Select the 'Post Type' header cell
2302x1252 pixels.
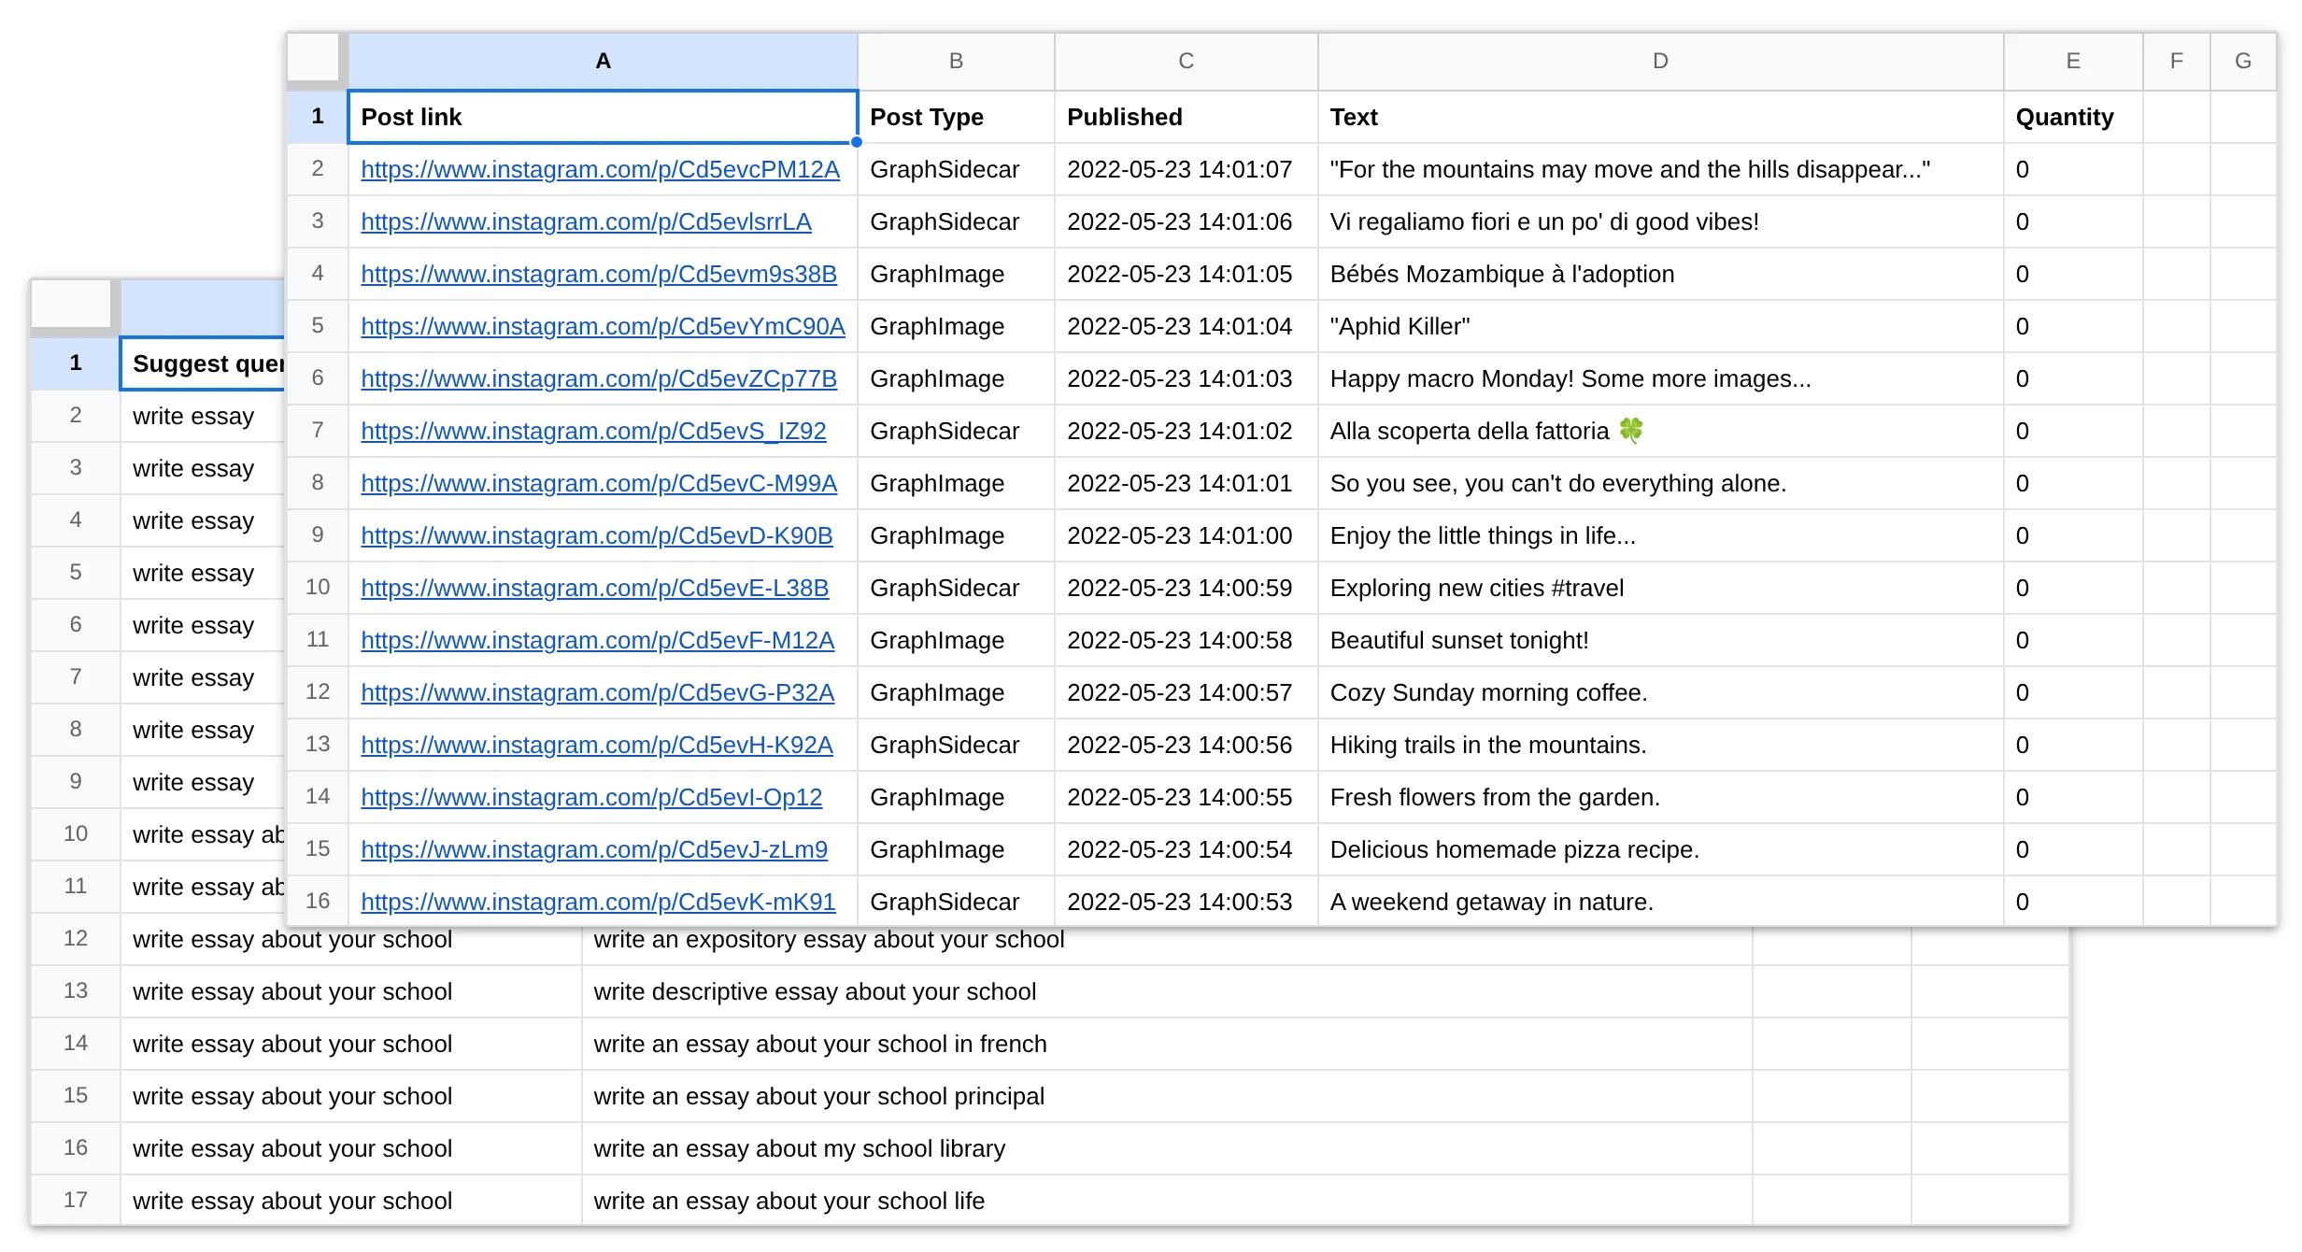pos(956,117)
